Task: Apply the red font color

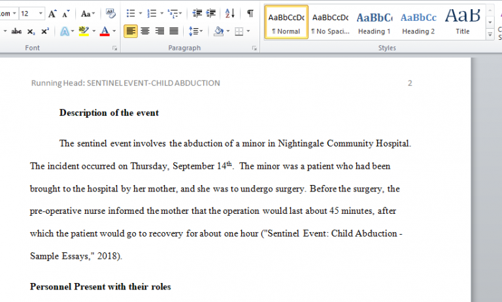Action: [105, 31]
